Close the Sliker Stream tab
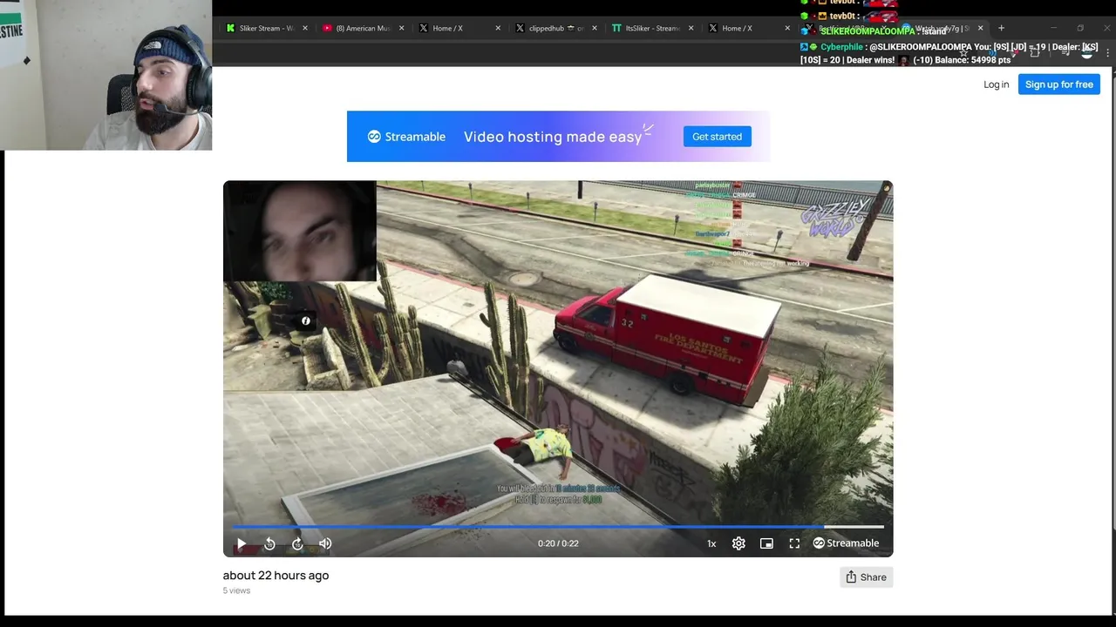This screenshot has height=627, width=1116. [x=305, y=28]
